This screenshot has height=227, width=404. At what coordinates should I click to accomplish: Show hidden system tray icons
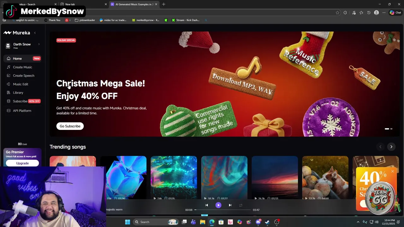point(358,222)
